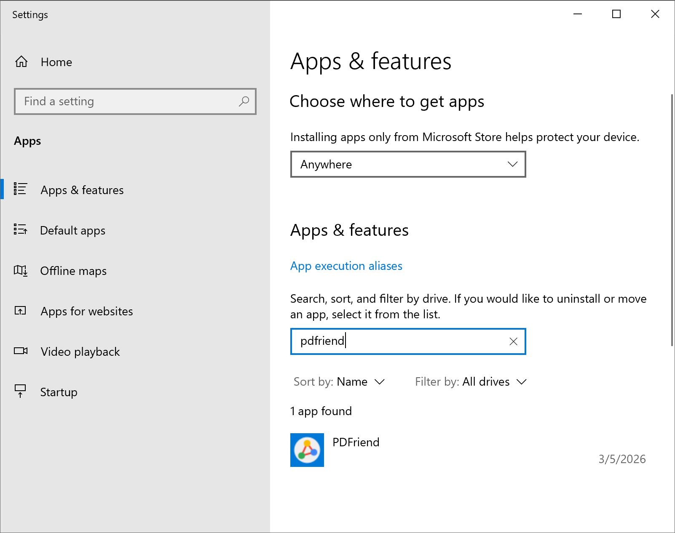The height and width of the screenshot is (533, 675).
Task: Open Default apps from the sidebar
Action: point(72,230)
